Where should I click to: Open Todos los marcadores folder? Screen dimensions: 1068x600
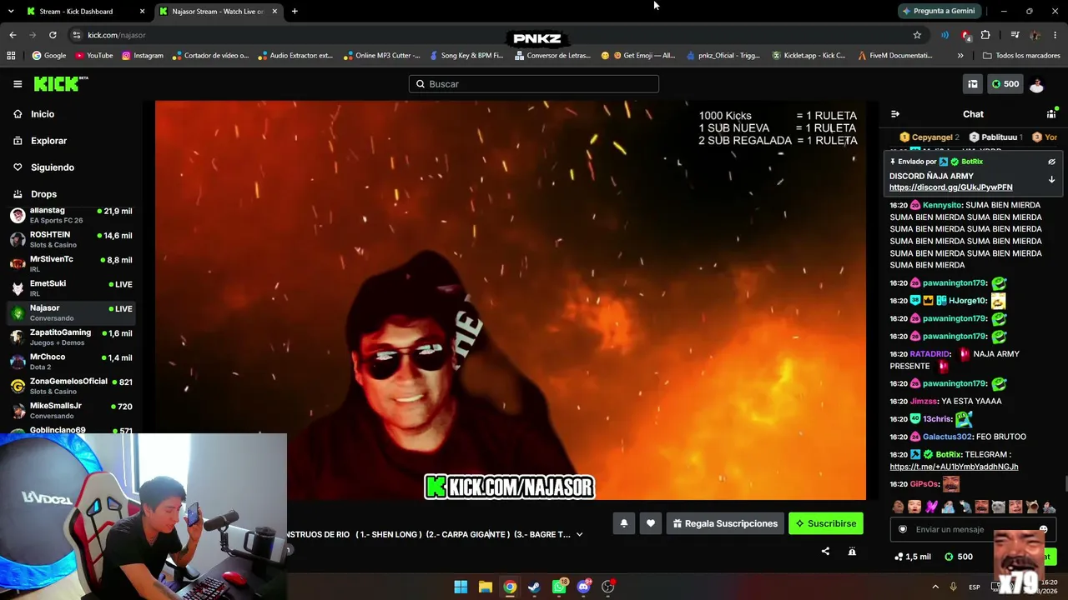coord(1022,56)
